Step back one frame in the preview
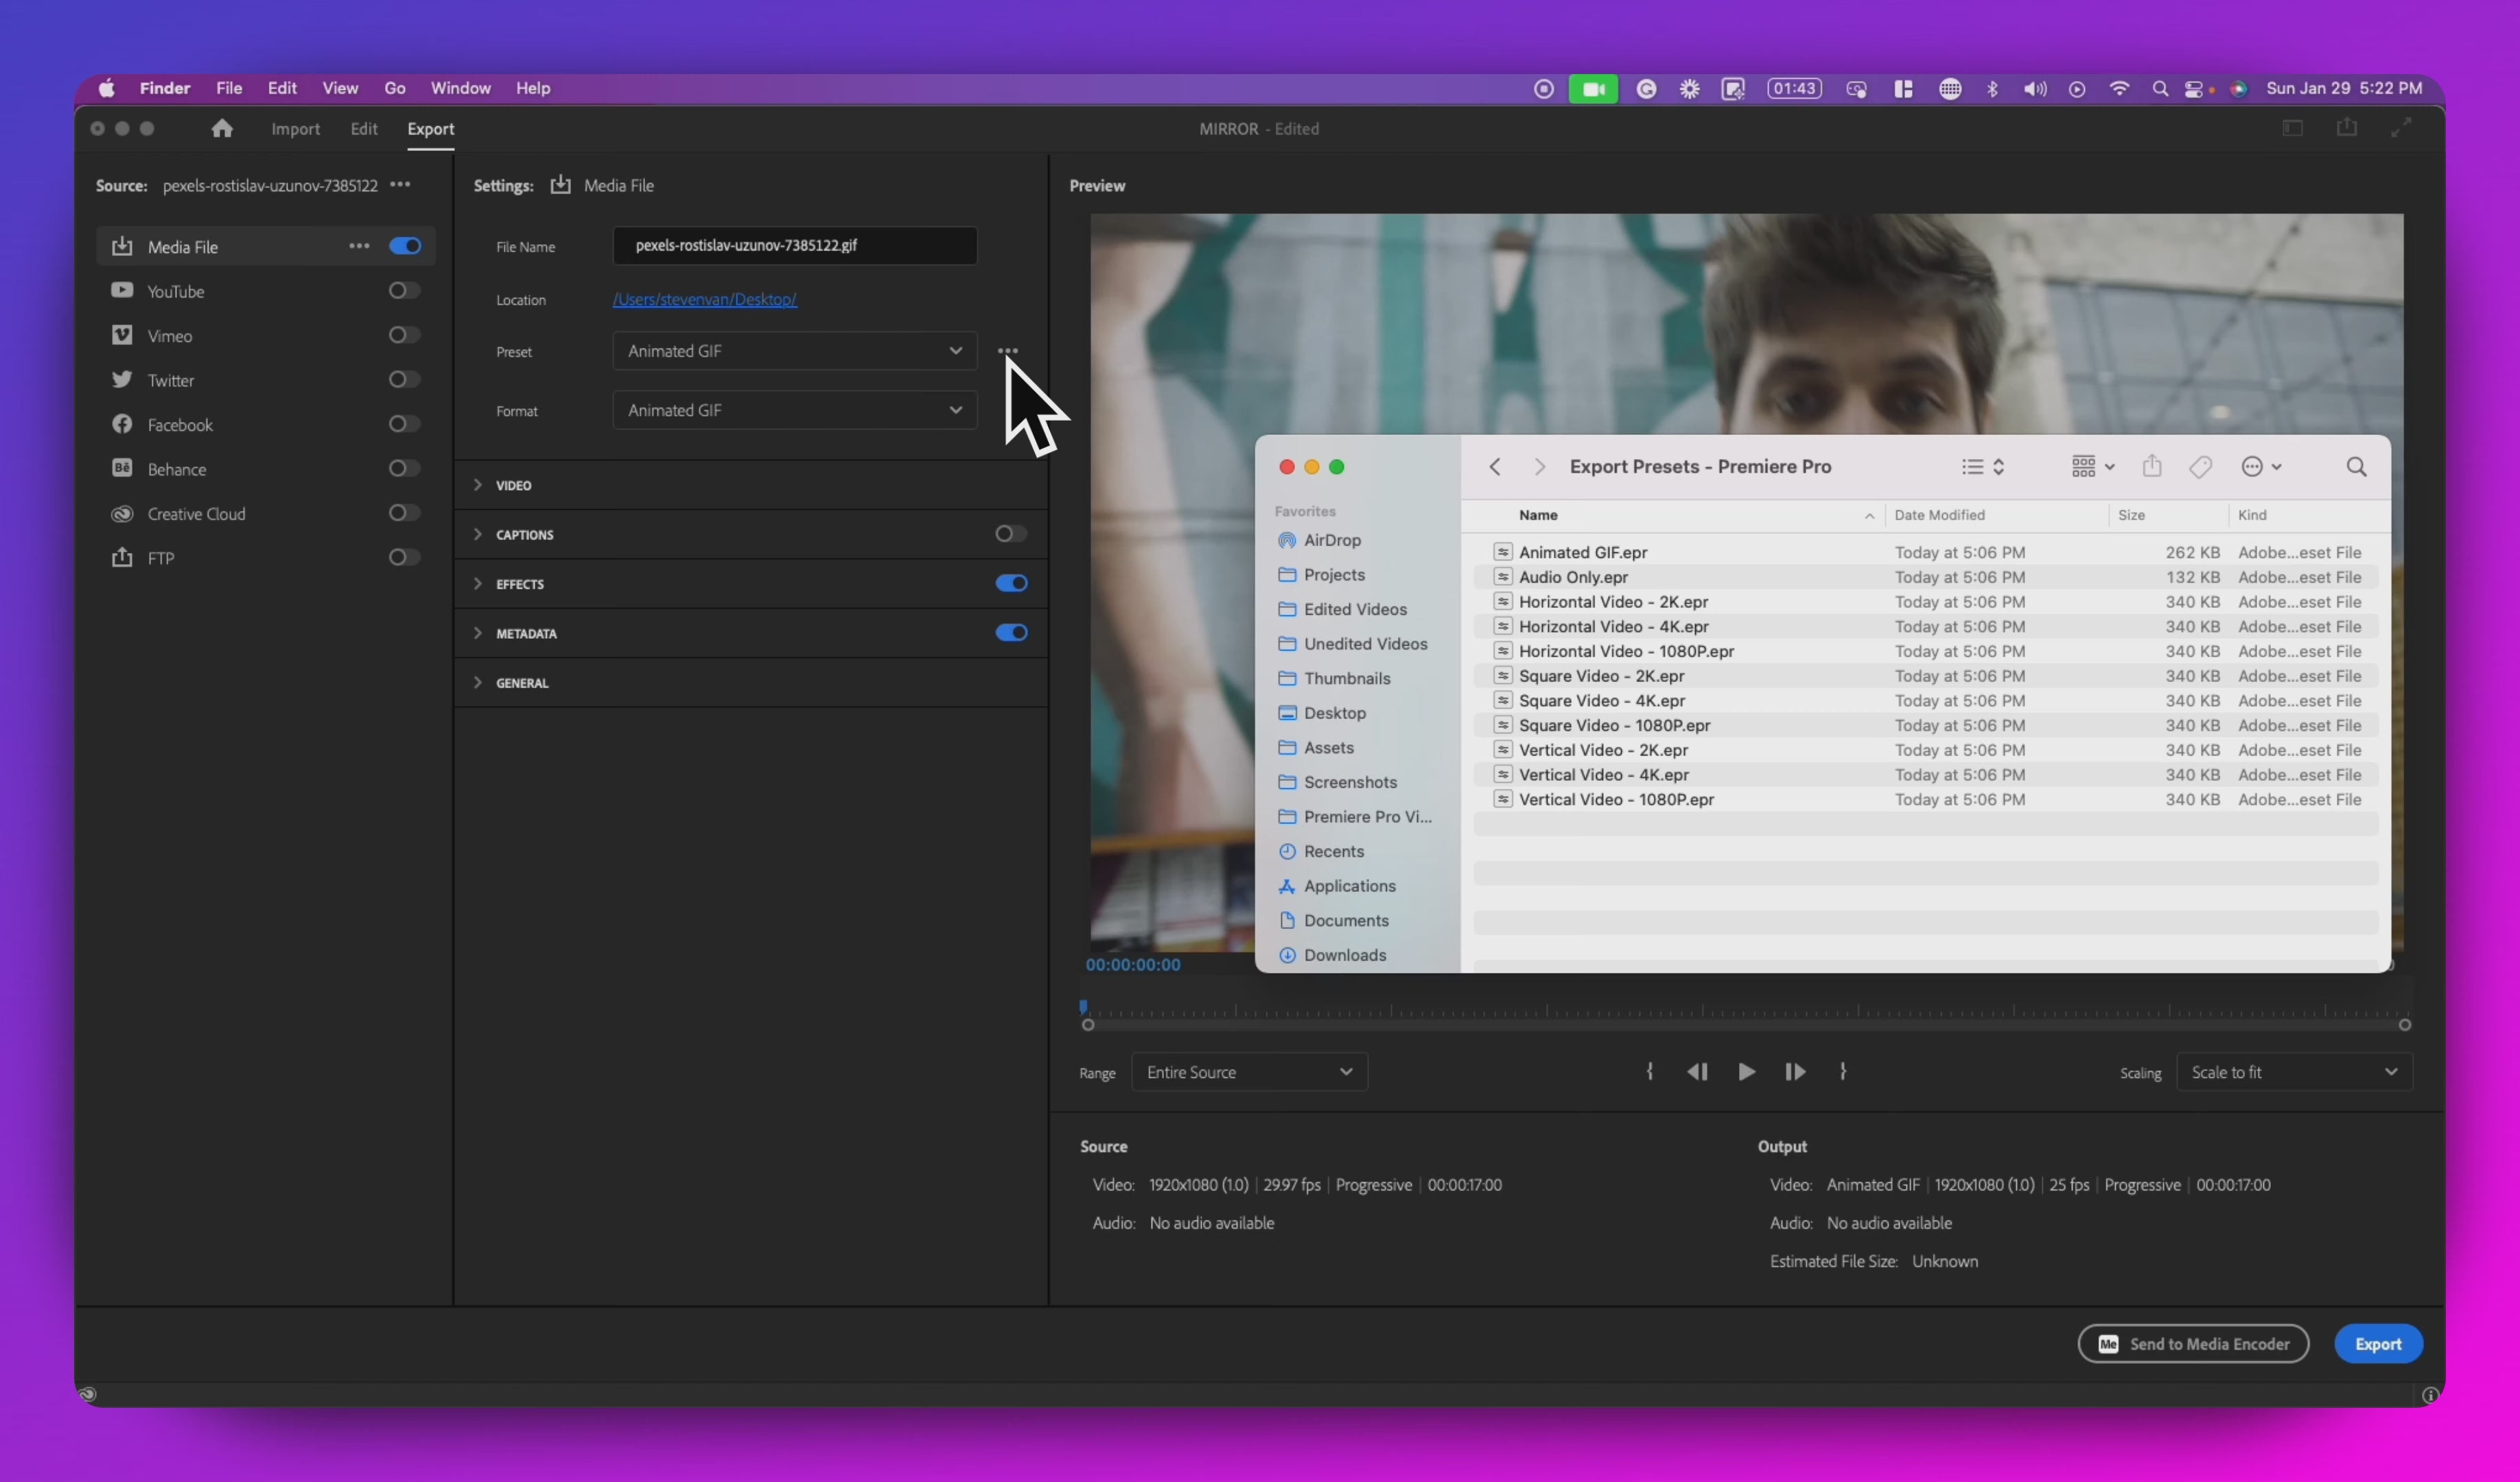Image resolution: width=2520 pixels, height=1482 pixels. pos(1697,1072)
